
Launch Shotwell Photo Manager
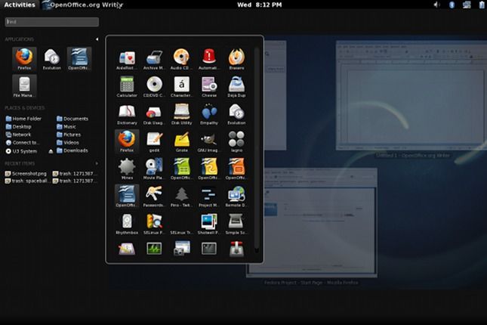click(208, 224)
